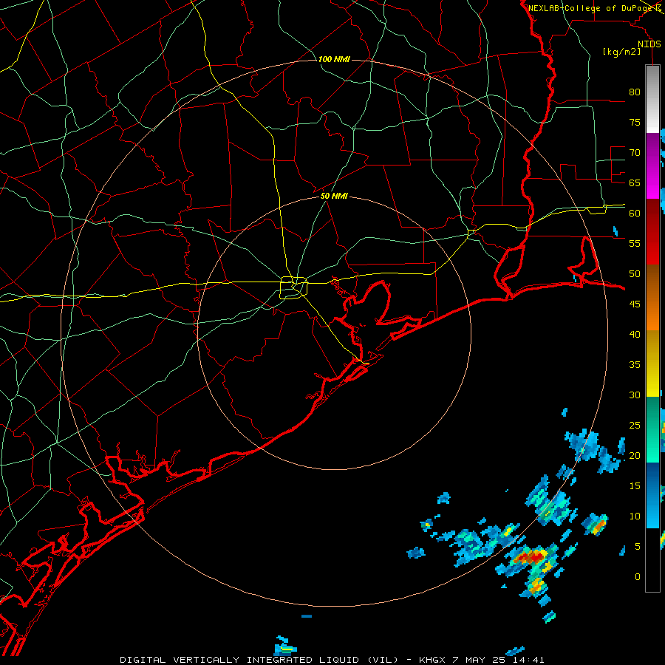665x665 pixels.
Task: Click the 35 value on the scale
Action: coord(635,365)
